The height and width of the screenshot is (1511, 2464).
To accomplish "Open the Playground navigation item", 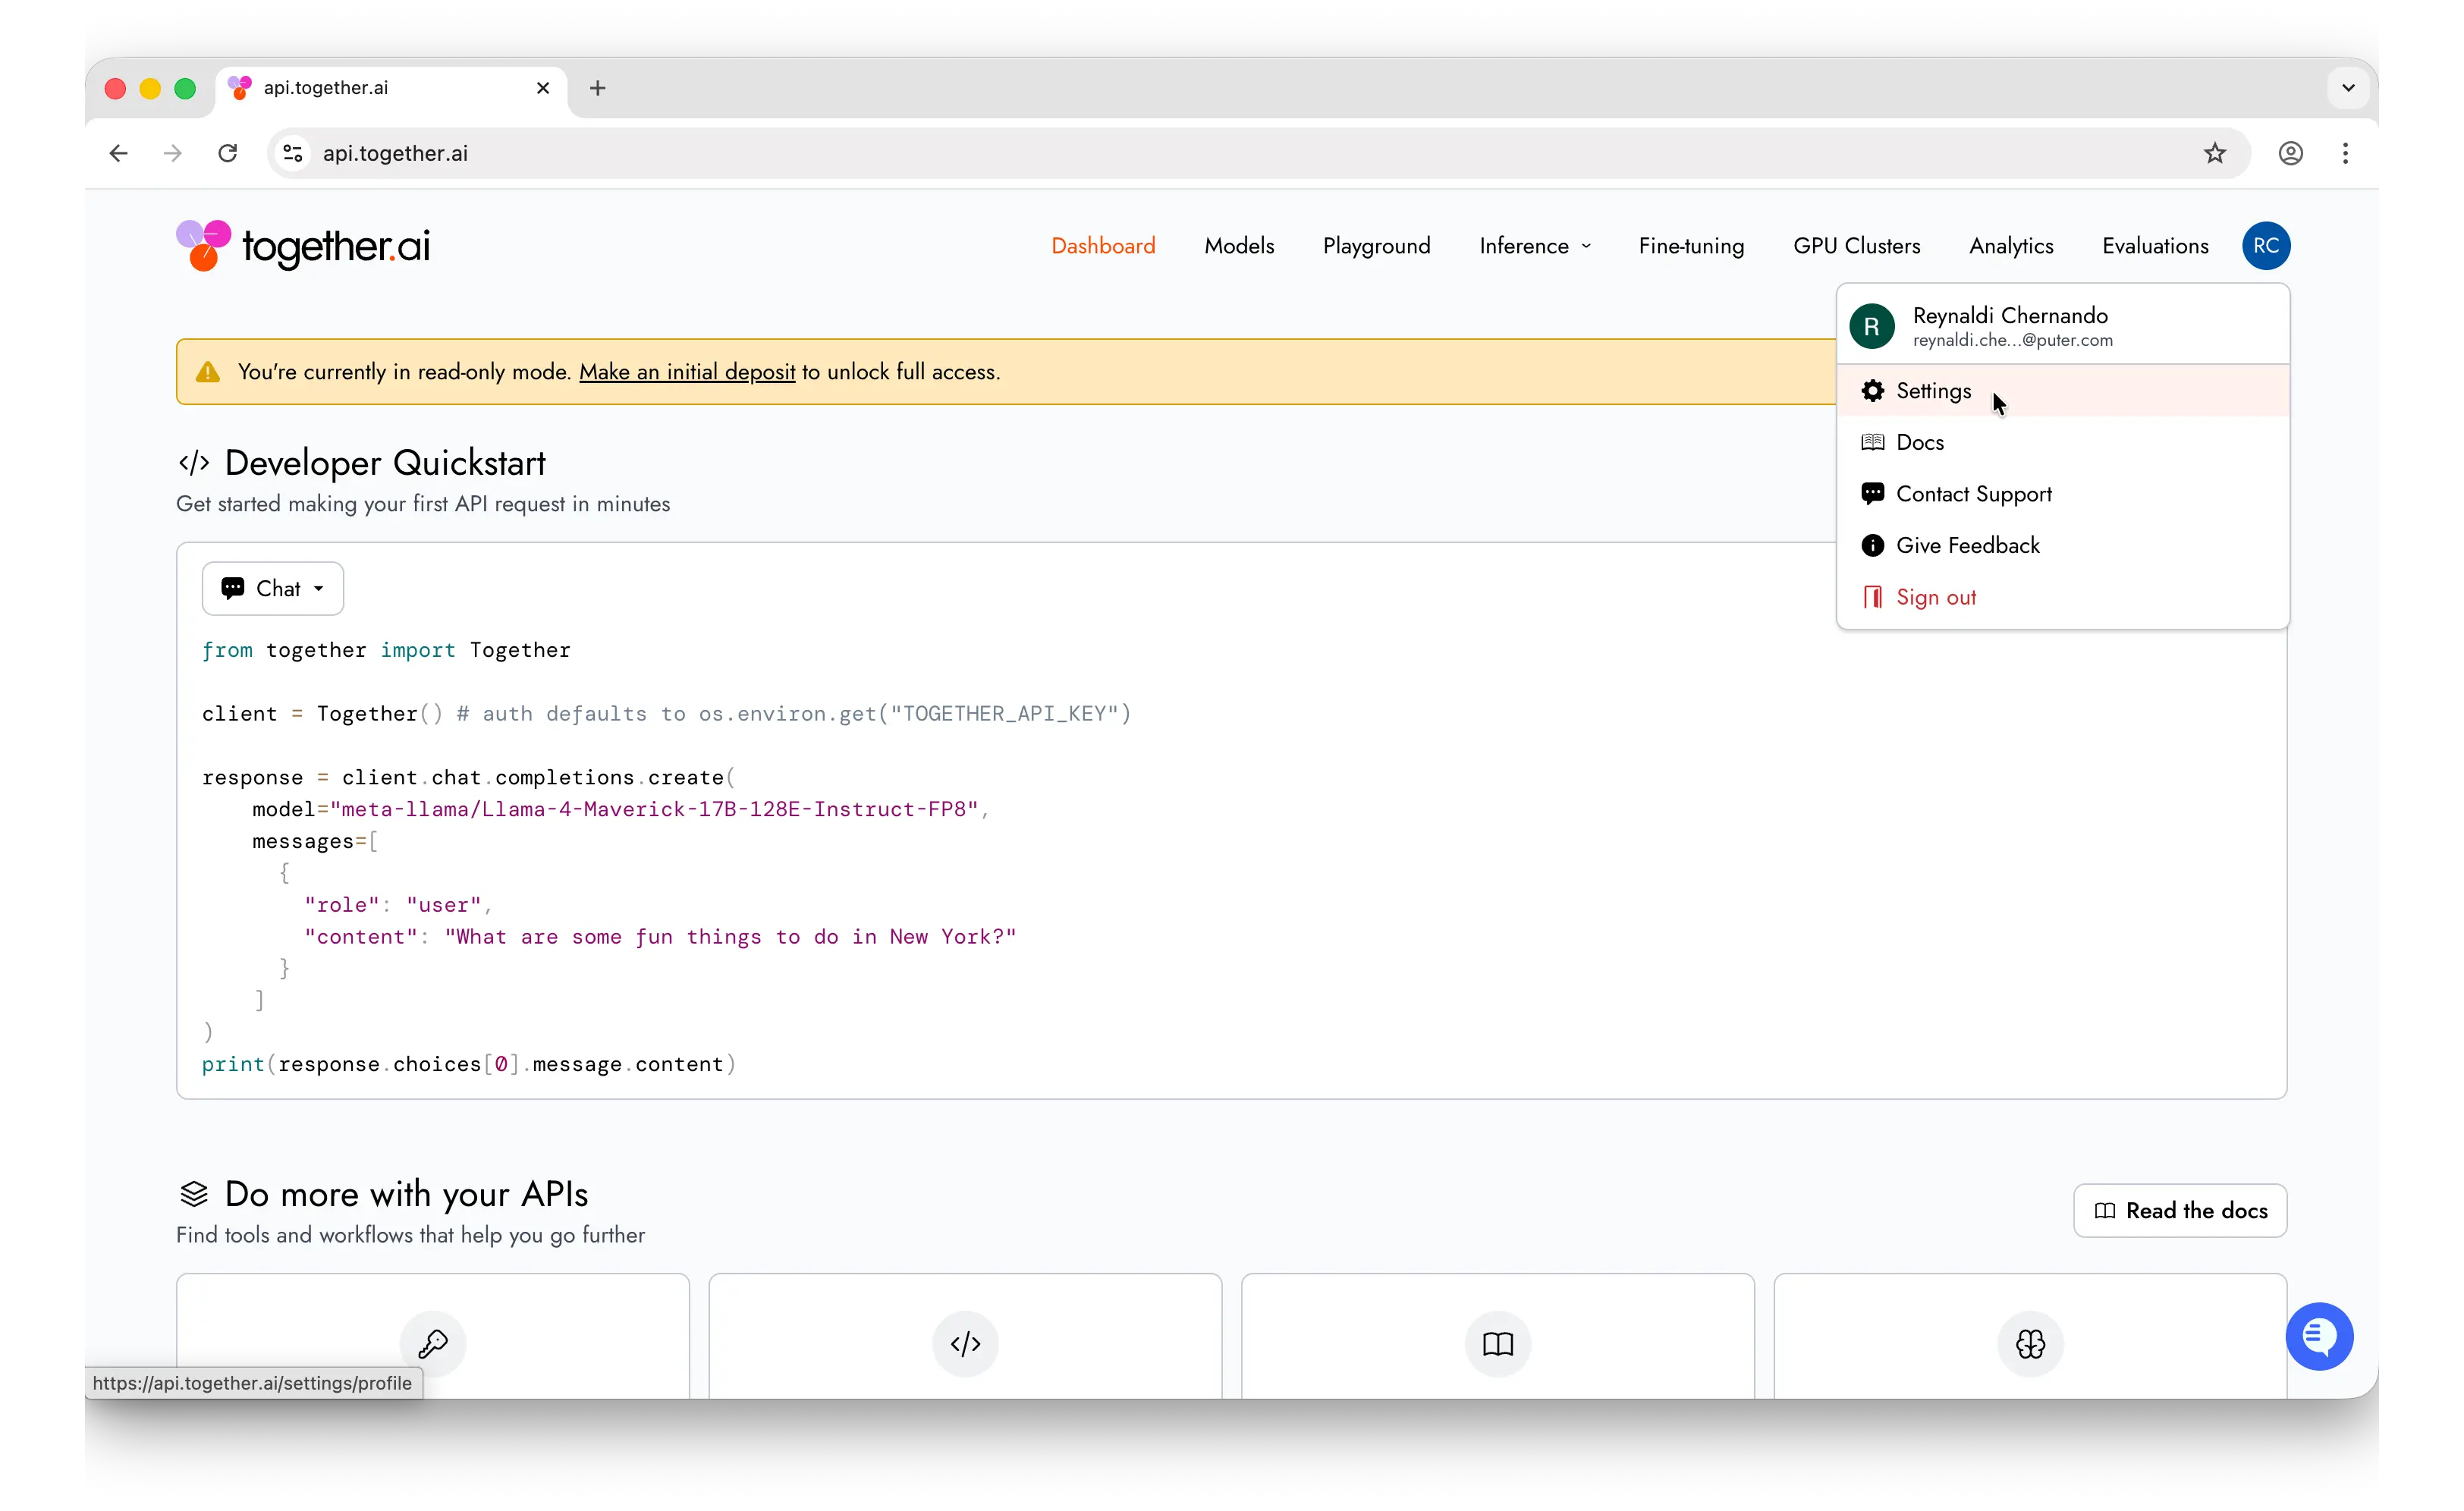I will coord(1376,245).
